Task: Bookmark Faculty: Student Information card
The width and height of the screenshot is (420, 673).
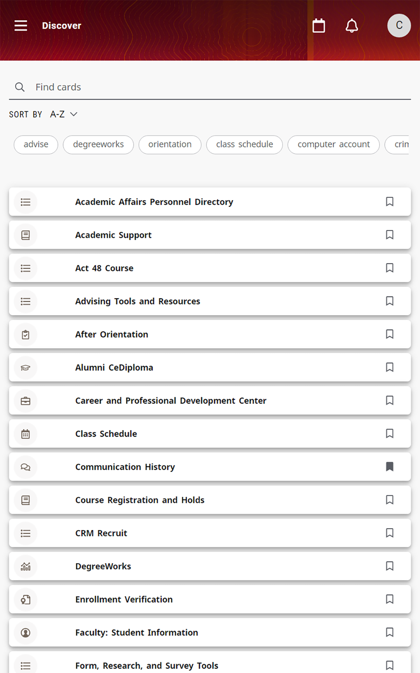Action: (x=390, y=632)
